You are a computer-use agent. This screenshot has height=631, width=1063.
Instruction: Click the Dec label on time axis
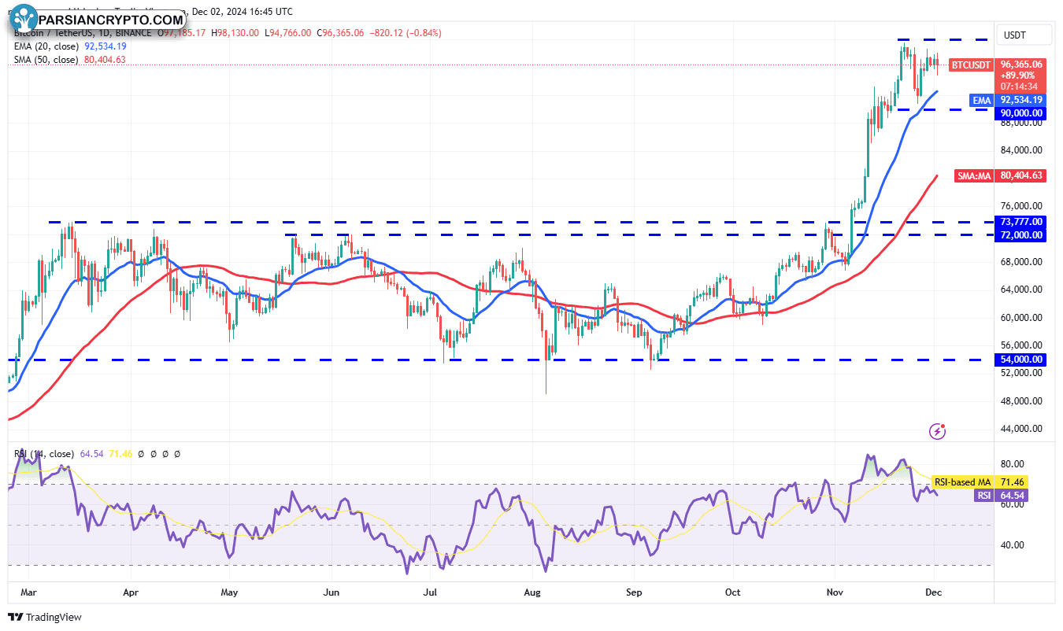coord(935,591)
